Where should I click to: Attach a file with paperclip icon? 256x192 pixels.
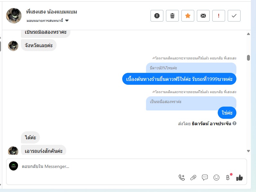pyautogui.click(x=193, y=178)
